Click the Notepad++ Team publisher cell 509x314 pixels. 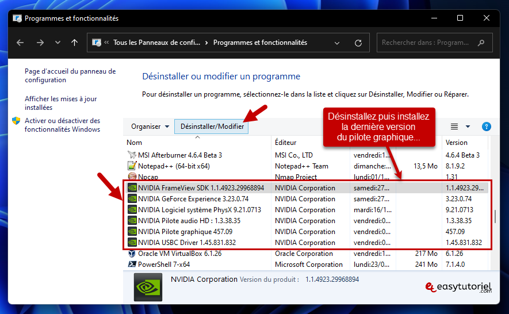click(x=301, y=166)
